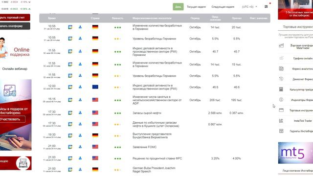Switch to the День tab
Screen dimensions: 313x176
178,7
